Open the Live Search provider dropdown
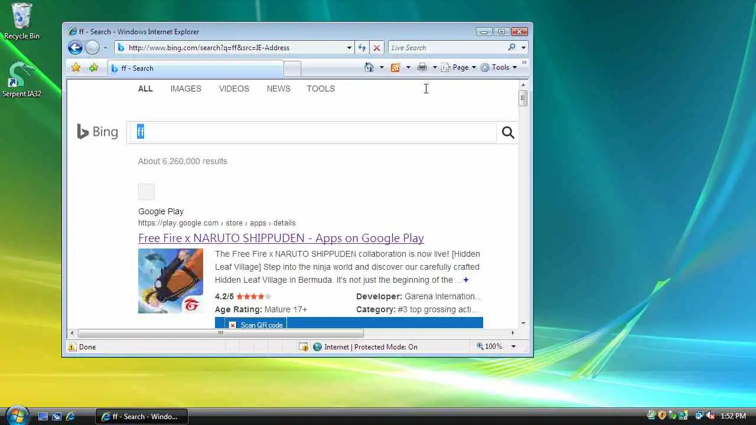 pos(523,48)
